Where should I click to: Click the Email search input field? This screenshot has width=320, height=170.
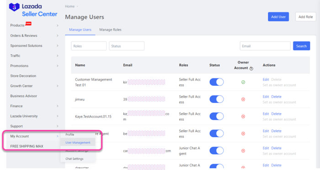point(265,46)
